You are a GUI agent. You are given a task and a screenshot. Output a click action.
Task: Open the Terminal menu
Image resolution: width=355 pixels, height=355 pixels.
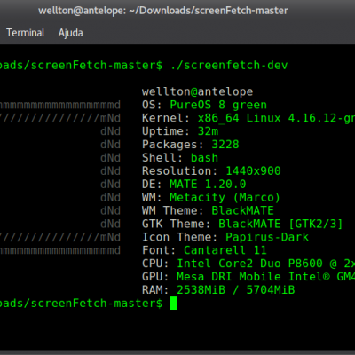click(26, 33)
